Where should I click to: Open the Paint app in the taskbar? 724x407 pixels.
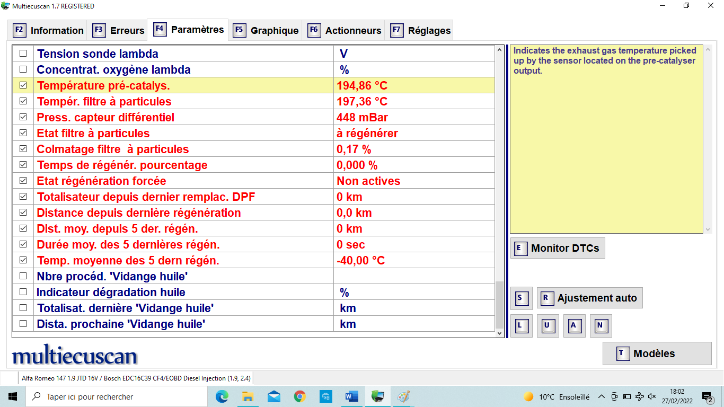403,396
